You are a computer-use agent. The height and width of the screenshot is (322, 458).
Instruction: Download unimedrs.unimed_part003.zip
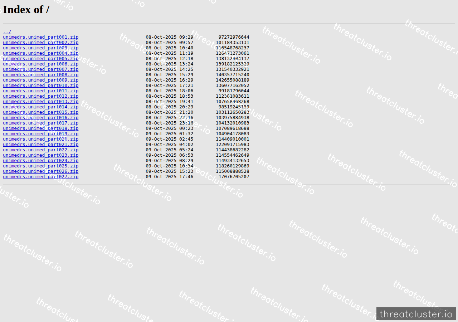tap(41, 48)
